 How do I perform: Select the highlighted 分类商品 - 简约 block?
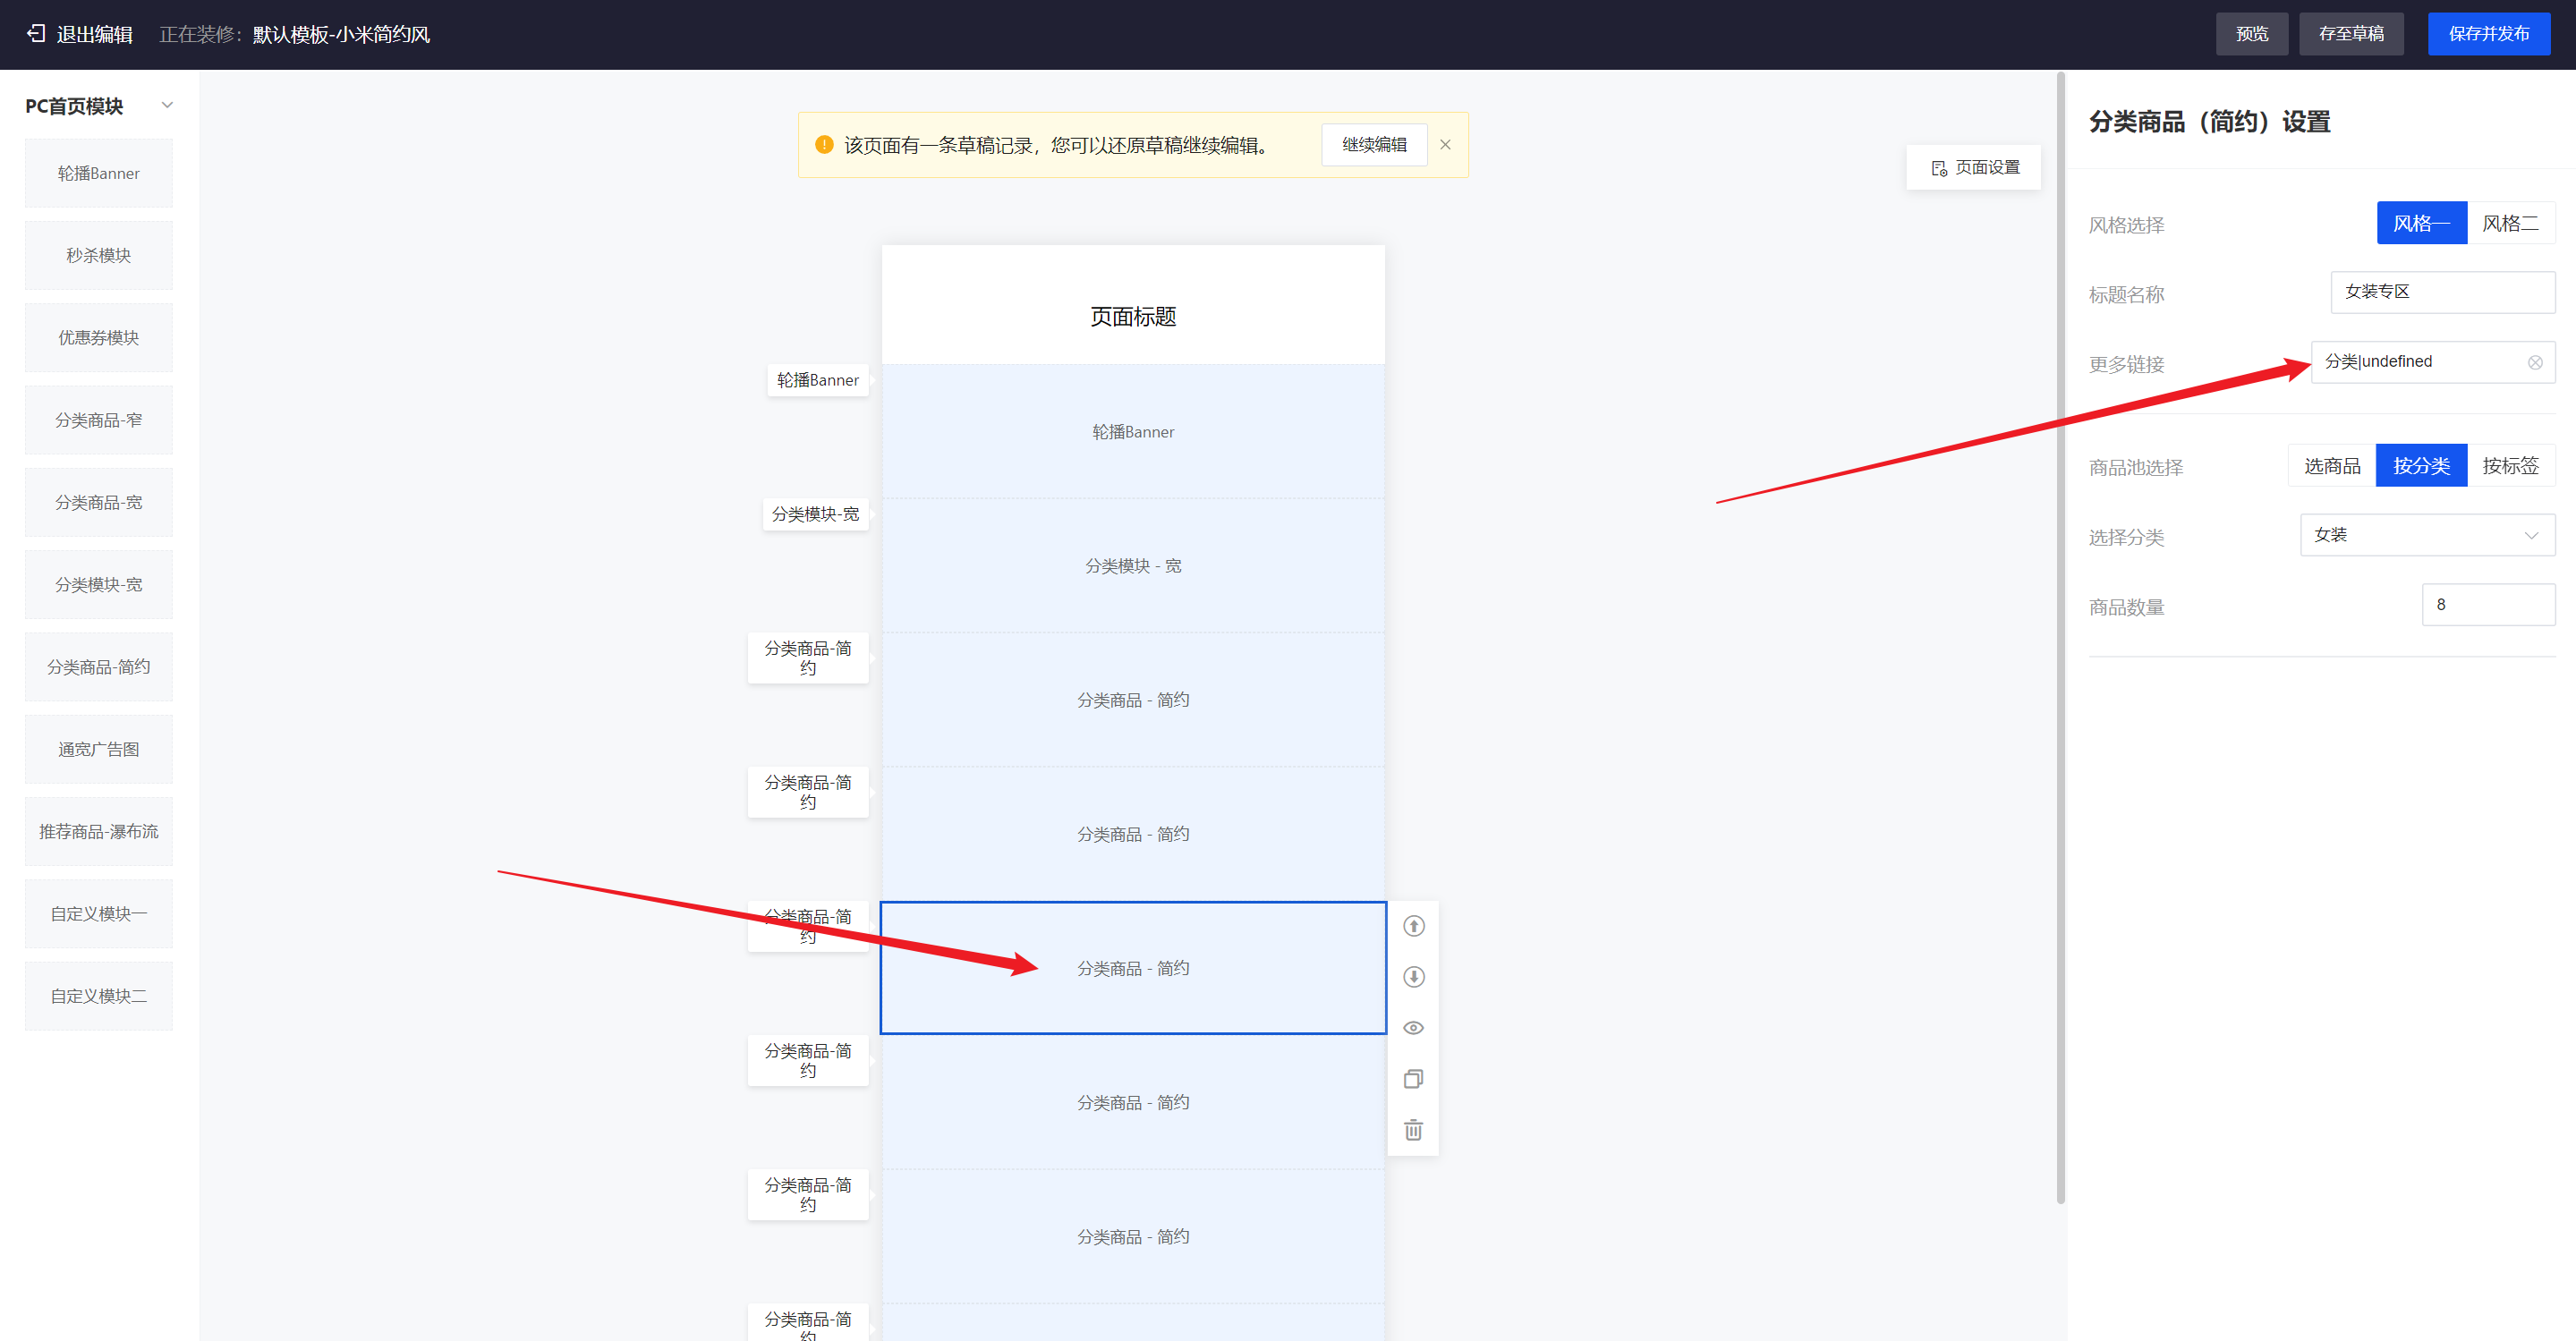point(1133,968)
